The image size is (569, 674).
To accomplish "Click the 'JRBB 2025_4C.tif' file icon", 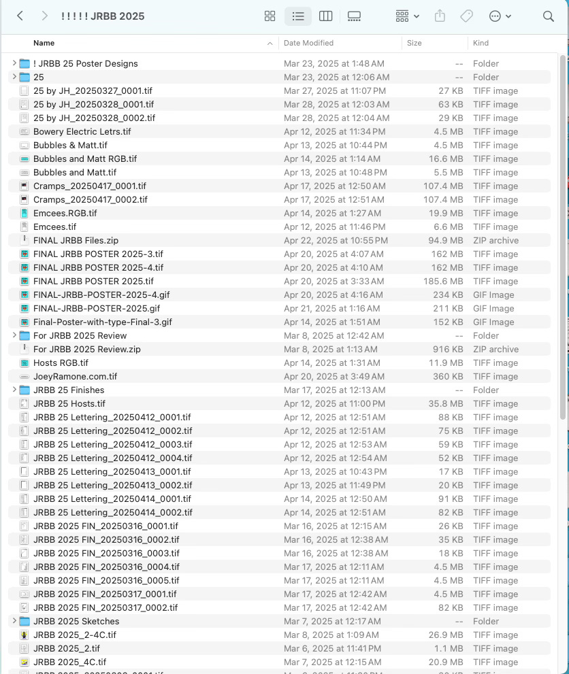I will pos(25,662).
